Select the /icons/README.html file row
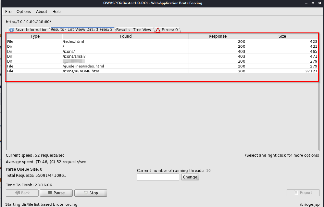 pyautogui.click(x=81, y=71)
